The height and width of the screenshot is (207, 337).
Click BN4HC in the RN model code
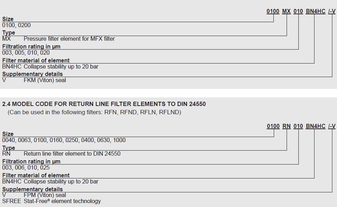316,126
